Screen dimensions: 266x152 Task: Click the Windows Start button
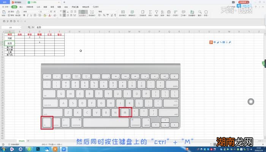3,149
